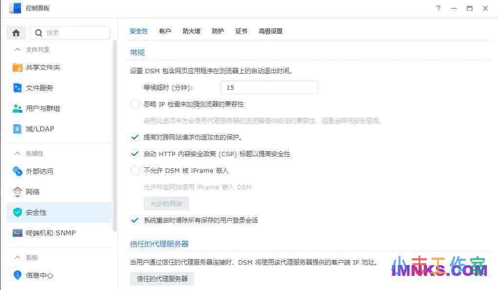This screenshot has height=290, width=498.
Task: Open 终端机和 SNMP settings
Action: pyautogui.click(x=50, y=233)
